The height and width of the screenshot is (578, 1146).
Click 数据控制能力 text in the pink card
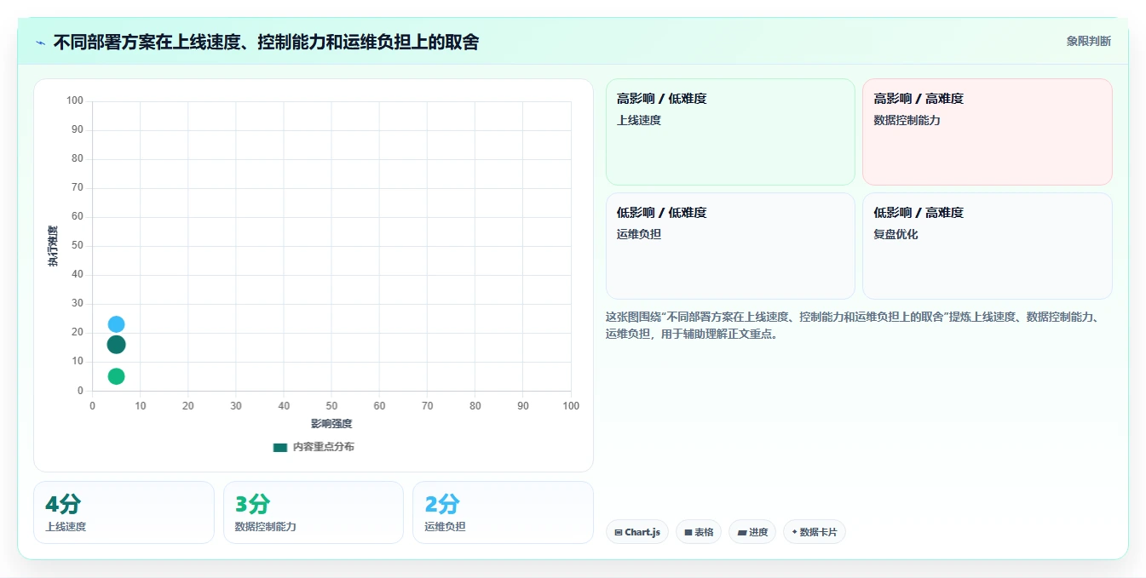tap(907, 120)
